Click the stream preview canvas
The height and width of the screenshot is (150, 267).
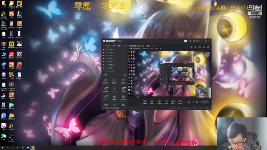pos(170,74)
